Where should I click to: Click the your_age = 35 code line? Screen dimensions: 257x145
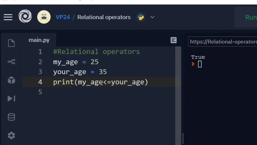pyautogui.click(x=80, y=72)
